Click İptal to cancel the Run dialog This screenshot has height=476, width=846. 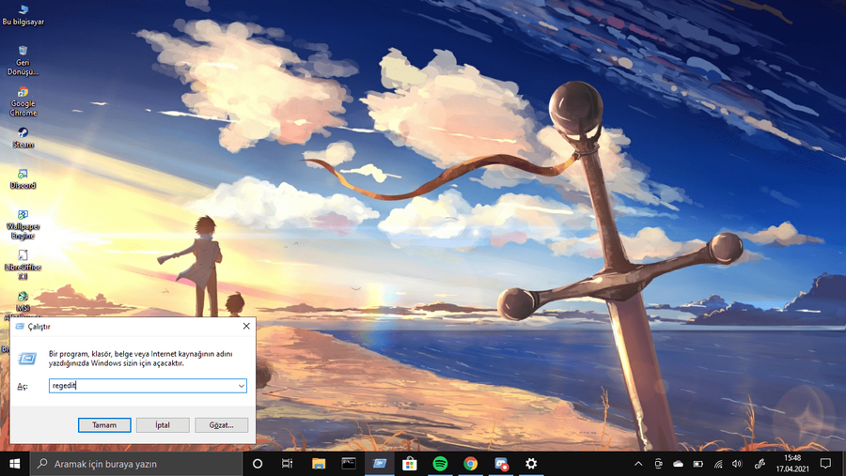pos(163,424)
